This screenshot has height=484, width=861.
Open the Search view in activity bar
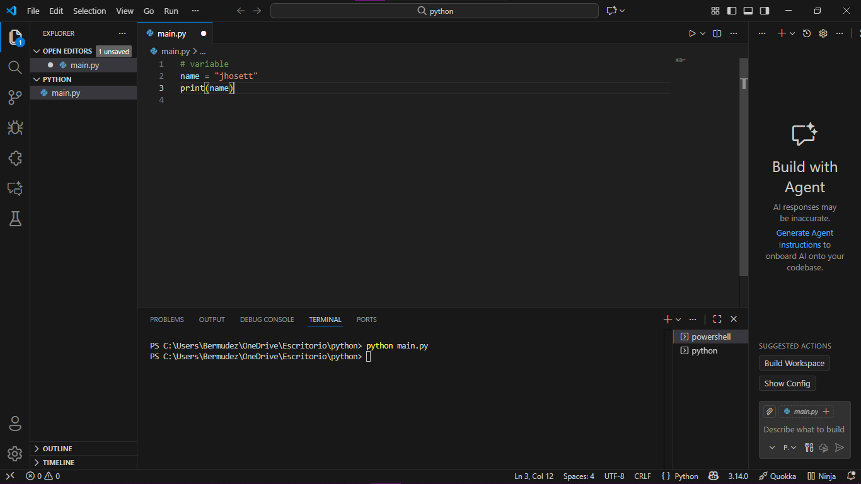pos(15,67)
